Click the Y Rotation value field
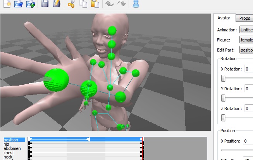253x160 pixels. click(x=249, y=89)
